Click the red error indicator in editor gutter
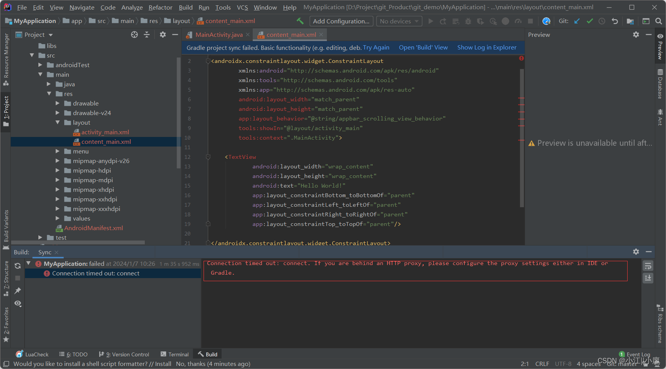666x369 pixels. click(521, 58)
